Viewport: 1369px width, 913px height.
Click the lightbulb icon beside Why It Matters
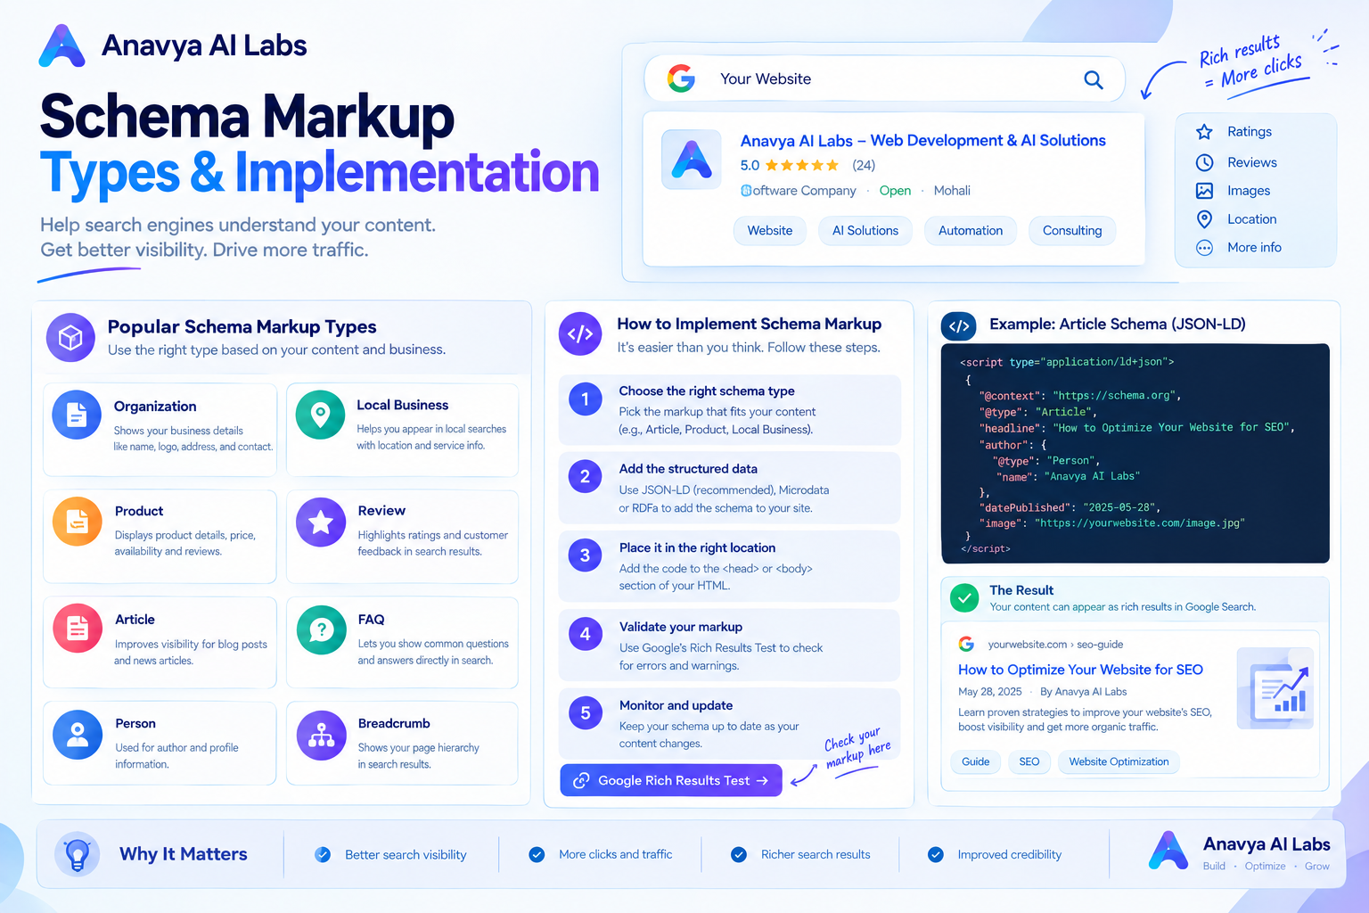(78, 854)
